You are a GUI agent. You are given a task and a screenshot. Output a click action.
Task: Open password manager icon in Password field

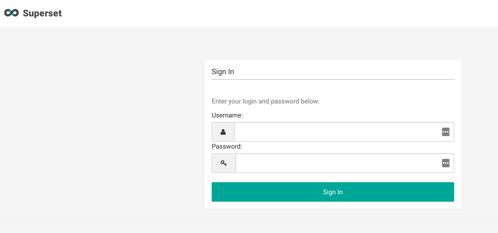(446, 163)
